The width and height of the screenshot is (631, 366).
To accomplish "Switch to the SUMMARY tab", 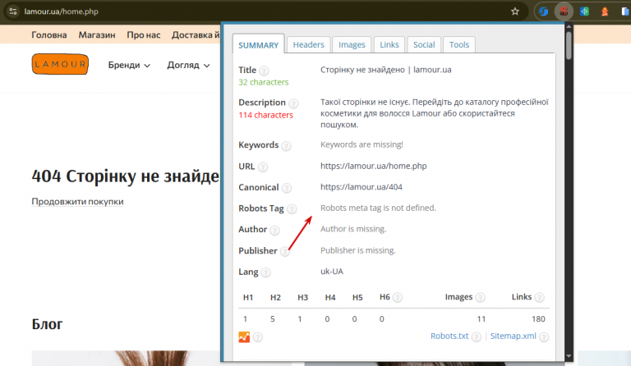I will click(258, 44).
